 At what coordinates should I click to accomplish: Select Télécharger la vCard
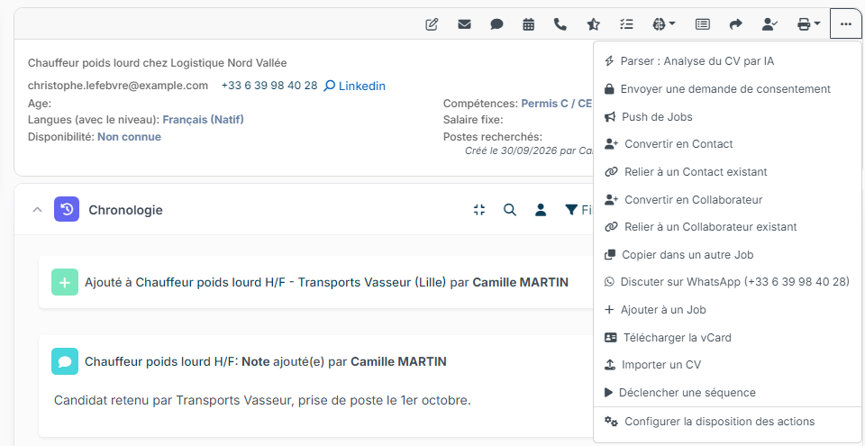[x=728, y=337]
